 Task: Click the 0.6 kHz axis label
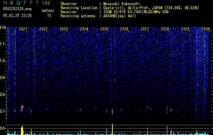pos(3,128)
